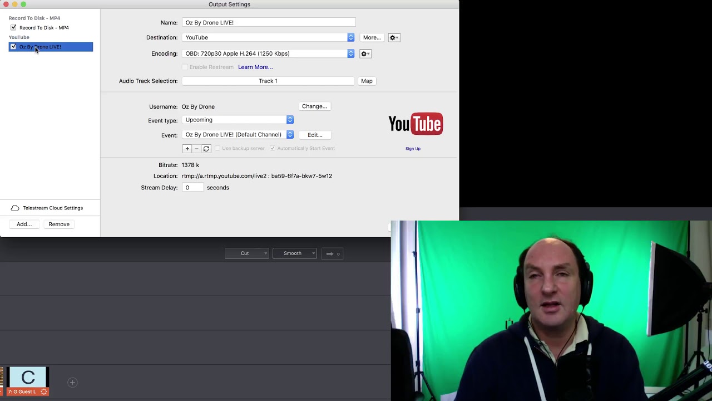Click the More... destination button
Viewport: 712px width, 401px height.
pos(372,37)
